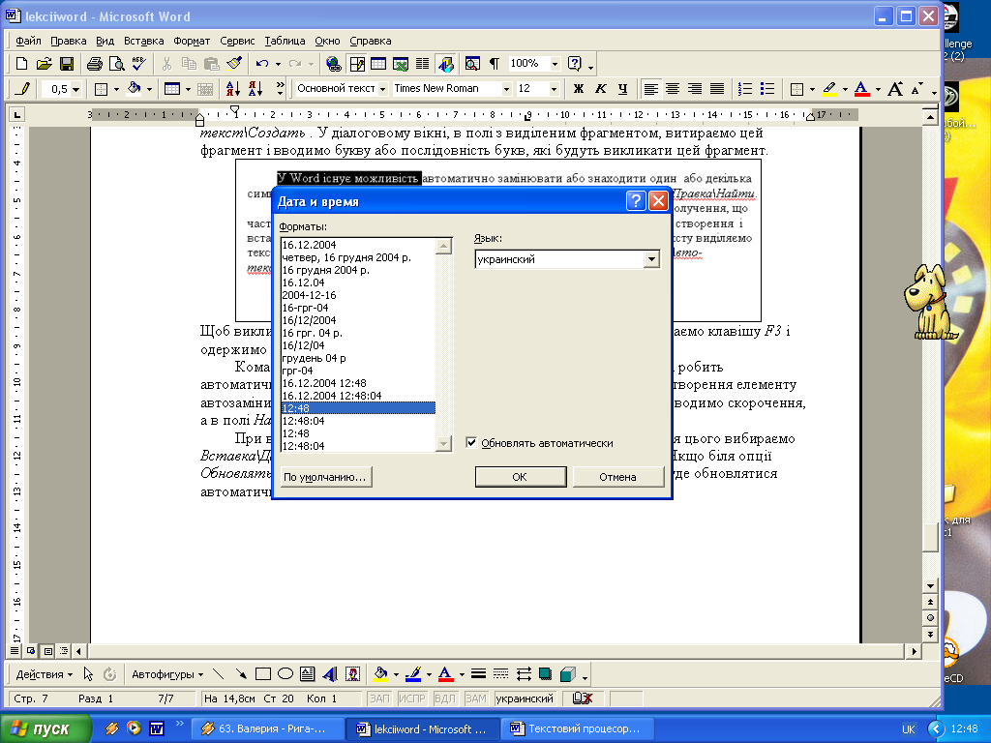Open the style dropdown "Основной текст"

(x=382, y=89)
